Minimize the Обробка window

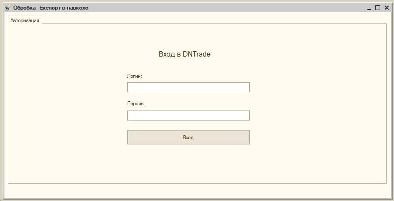click(369, 8)
